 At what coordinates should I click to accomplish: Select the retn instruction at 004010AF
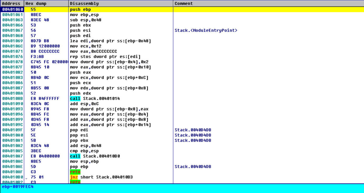point(75,172)
